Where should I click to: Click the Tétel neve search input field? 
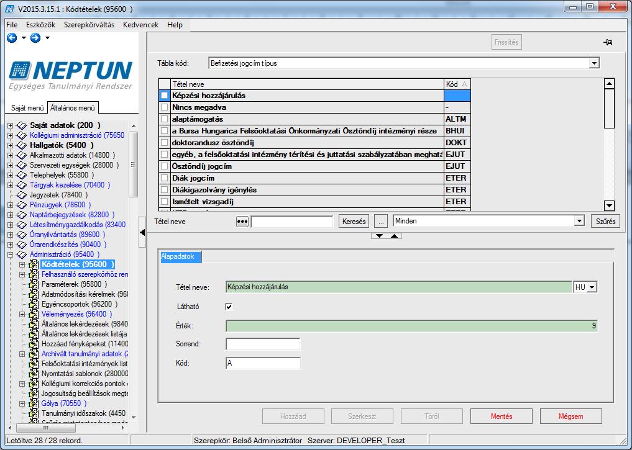(x=292, y=222)
